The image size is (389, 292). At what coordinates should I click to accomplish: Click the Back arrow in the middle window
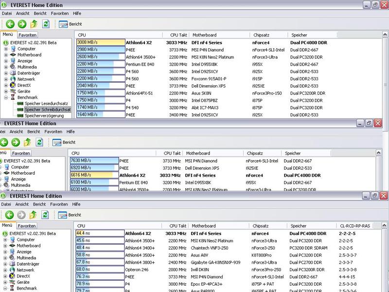point(4,142)
